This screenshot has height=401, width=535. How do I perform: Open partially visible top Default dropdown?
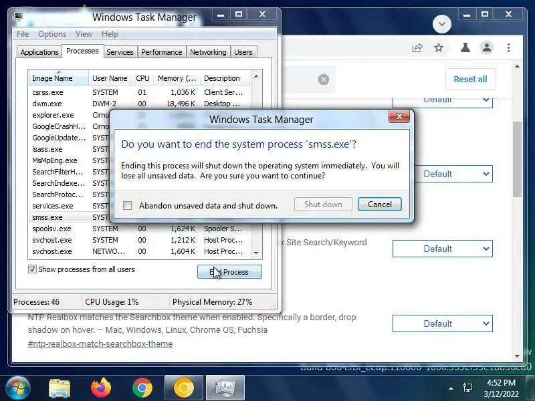click(443, 103)
